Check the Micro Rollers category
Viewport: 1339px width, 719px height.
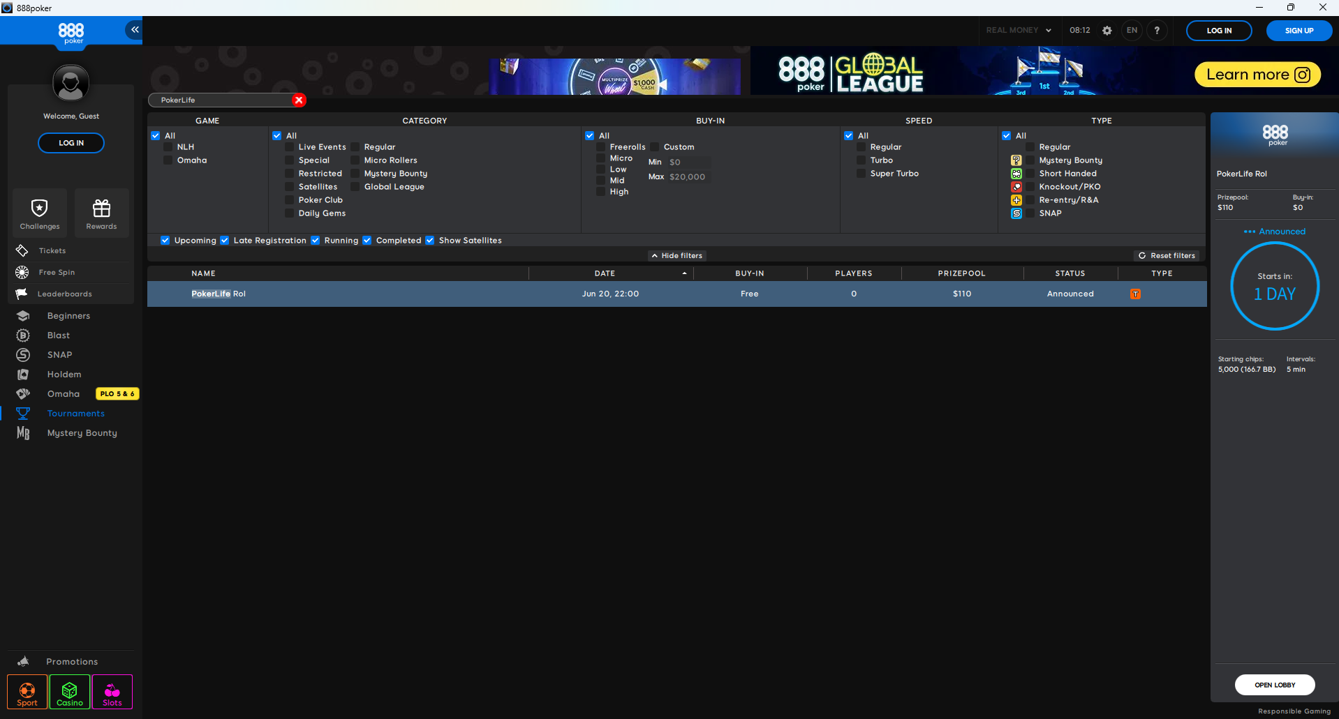(x=355, y=160)
